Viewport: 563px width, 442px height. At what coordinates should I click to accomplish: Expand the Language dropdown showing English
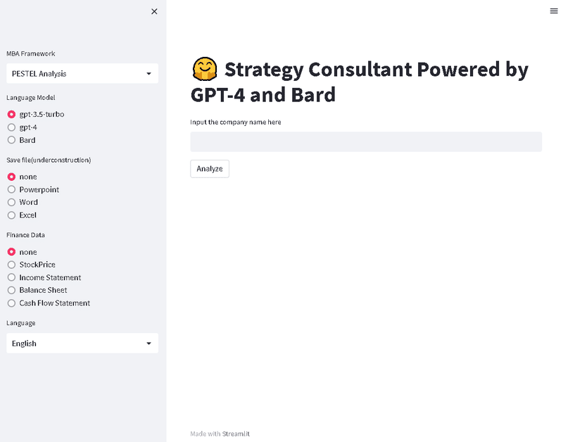click(x=82, y=343)
